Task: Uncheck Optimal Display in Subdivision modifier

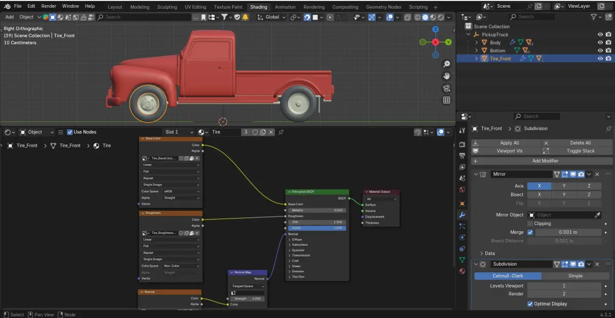Action: (x=530, y=304)
